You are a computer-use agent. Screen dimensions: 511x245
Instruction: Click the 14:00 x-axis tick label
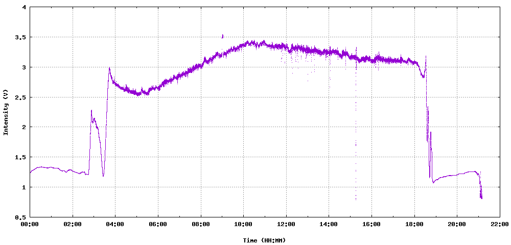click(329, 224)
